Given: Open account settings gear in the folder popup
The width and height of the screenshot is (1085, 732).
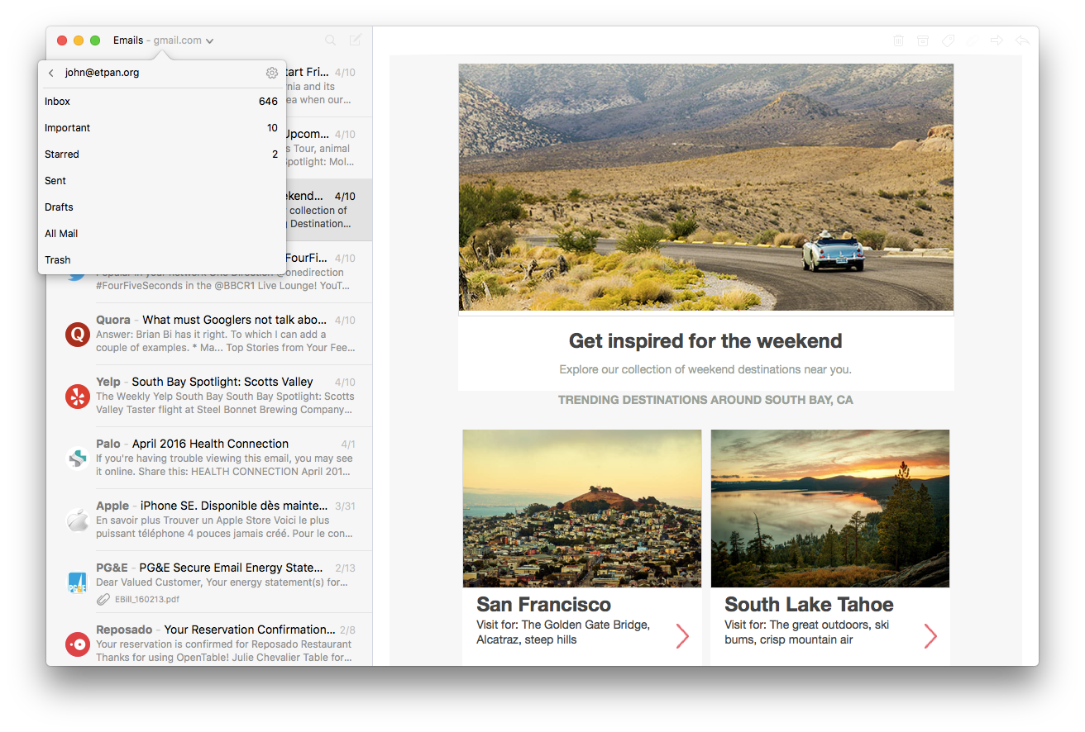Looking at the screenshot, I should [x=272, y=73].
